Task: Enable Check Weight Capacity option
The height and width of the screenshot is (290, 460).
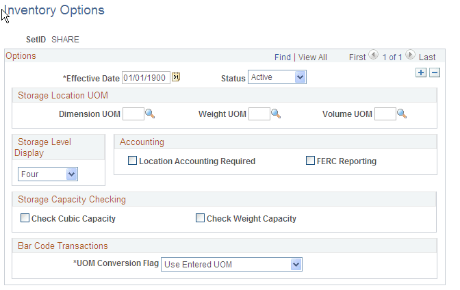Action: point(201,219)
